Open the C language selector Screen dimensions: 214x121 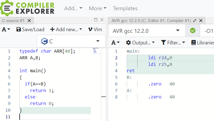(x=71, y=41)
